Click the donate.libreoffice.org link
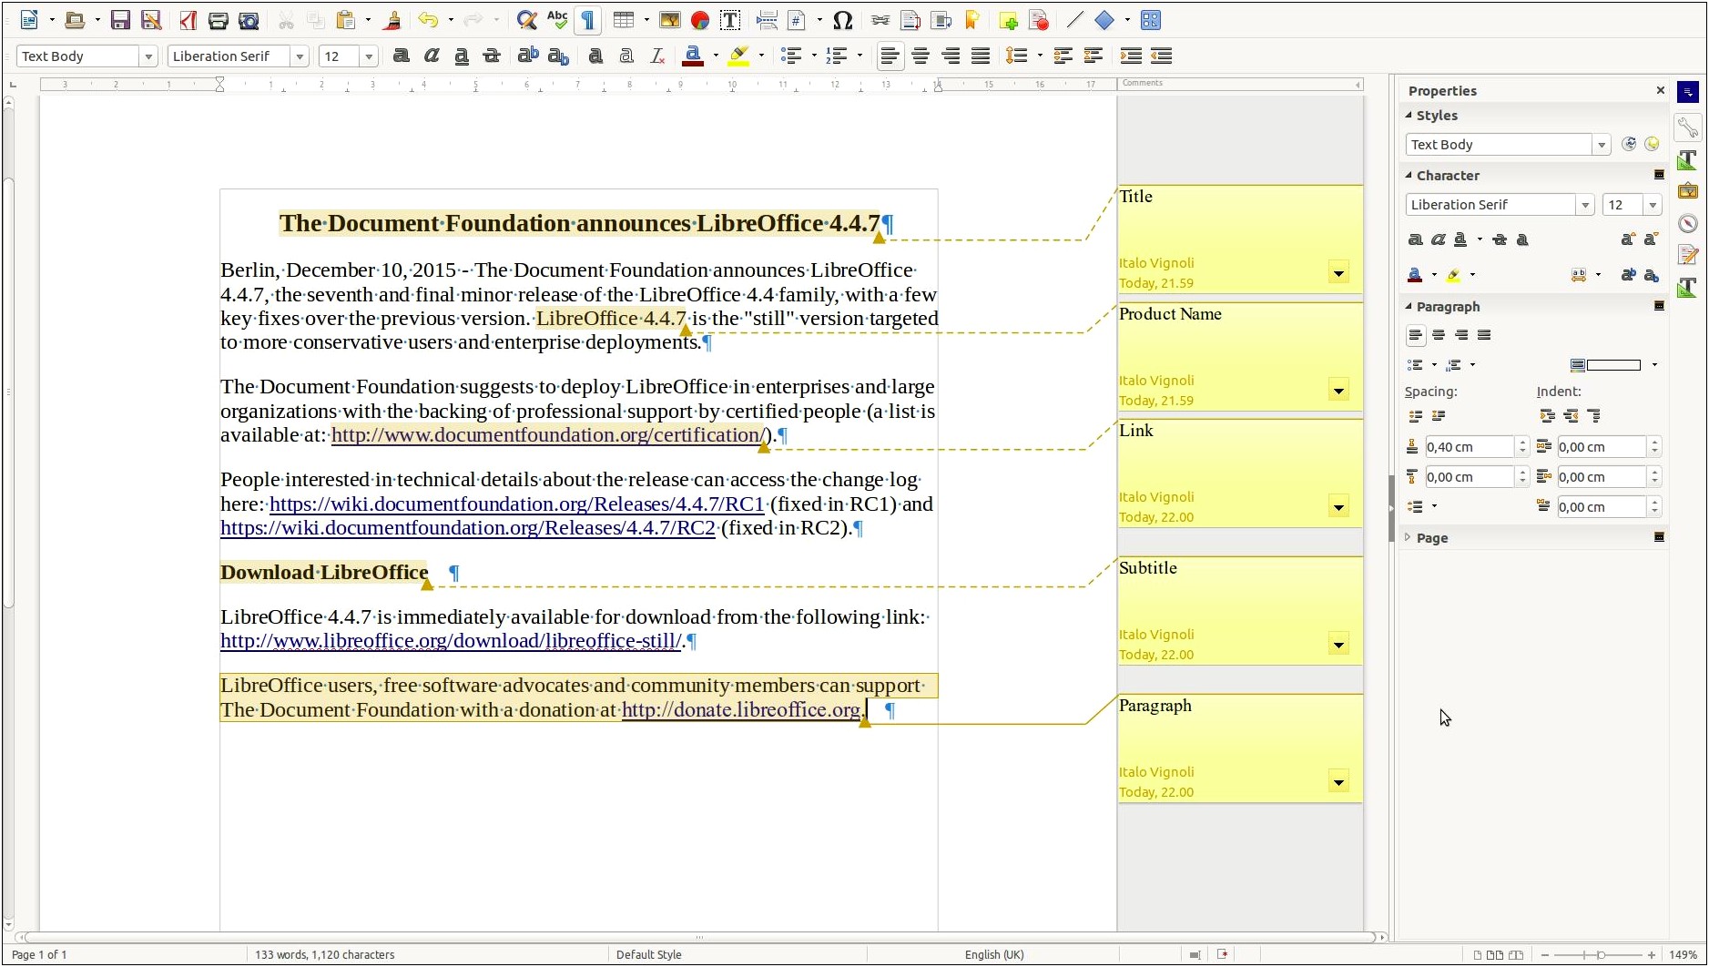The width and height of the screenshot is (1709, 967). (x=740, y=710)
